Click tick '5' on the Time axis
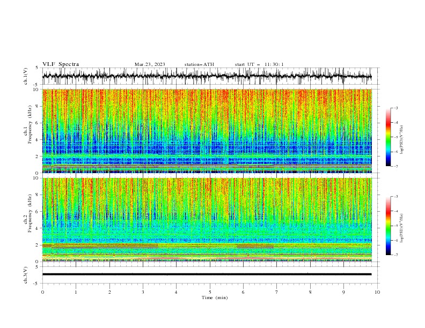The height and width of the screenshot is (328, 425). (210, 292)
